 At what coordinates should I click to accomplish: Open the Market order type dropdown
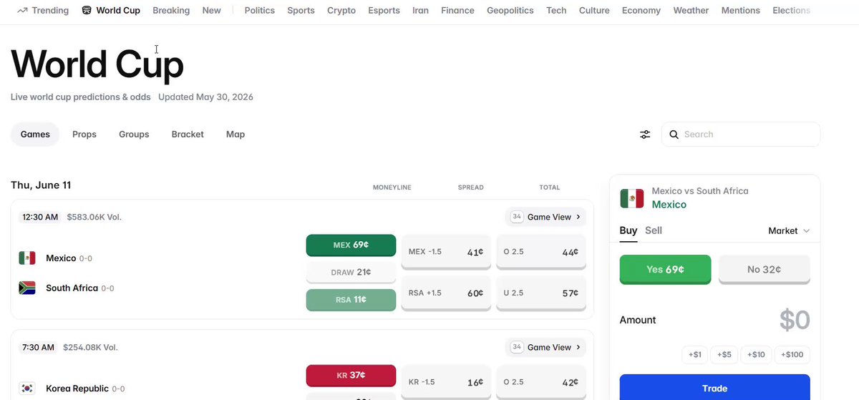(789, 230)
